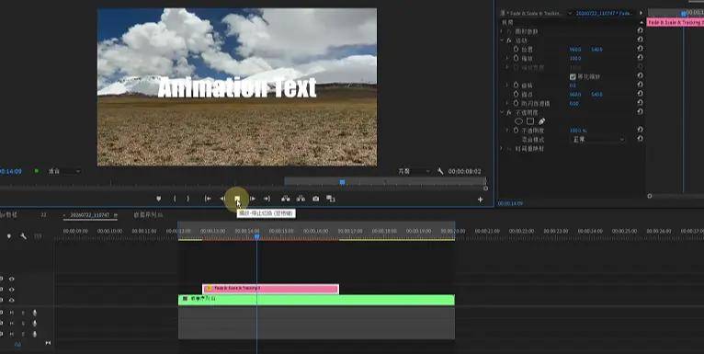Screen dimensions: 704x354
Task: Toggle the scale animation stopwatch
Action: coord(516,58)
